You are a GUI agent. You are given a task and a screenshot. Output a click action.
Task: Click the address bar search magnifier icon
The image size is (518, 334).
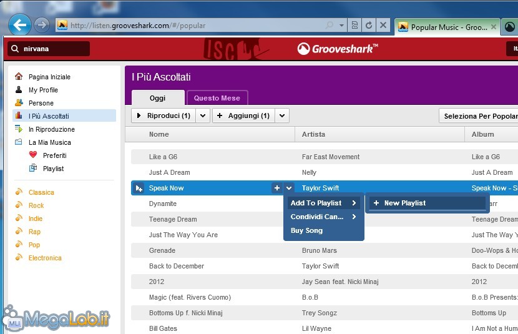(x=330, y=25)
